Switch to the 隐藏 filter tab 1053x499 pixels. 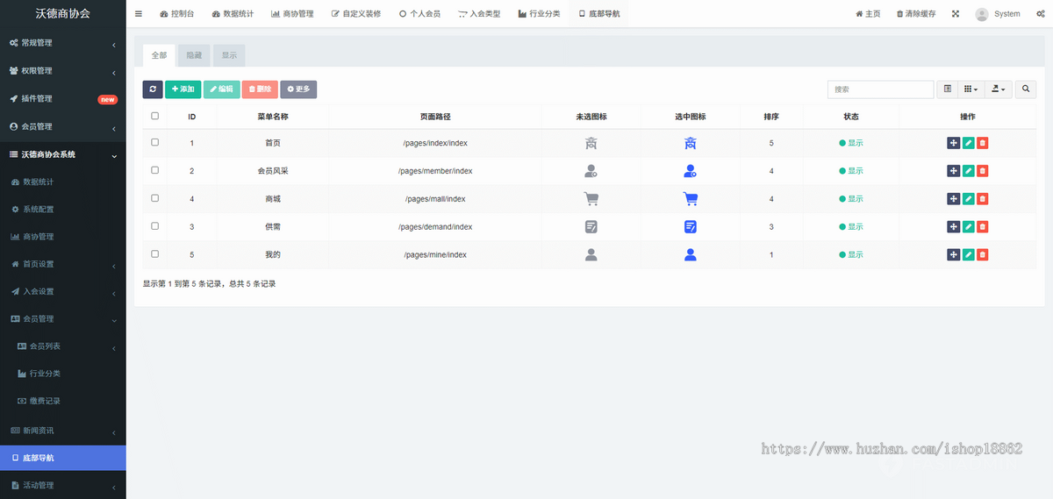click(194, 55)
